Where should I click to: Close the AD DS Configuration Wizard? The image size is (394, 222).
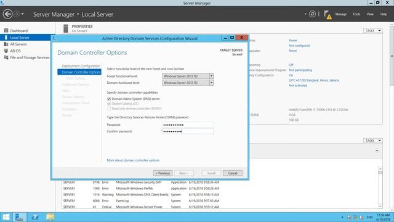tap(241, 38)
